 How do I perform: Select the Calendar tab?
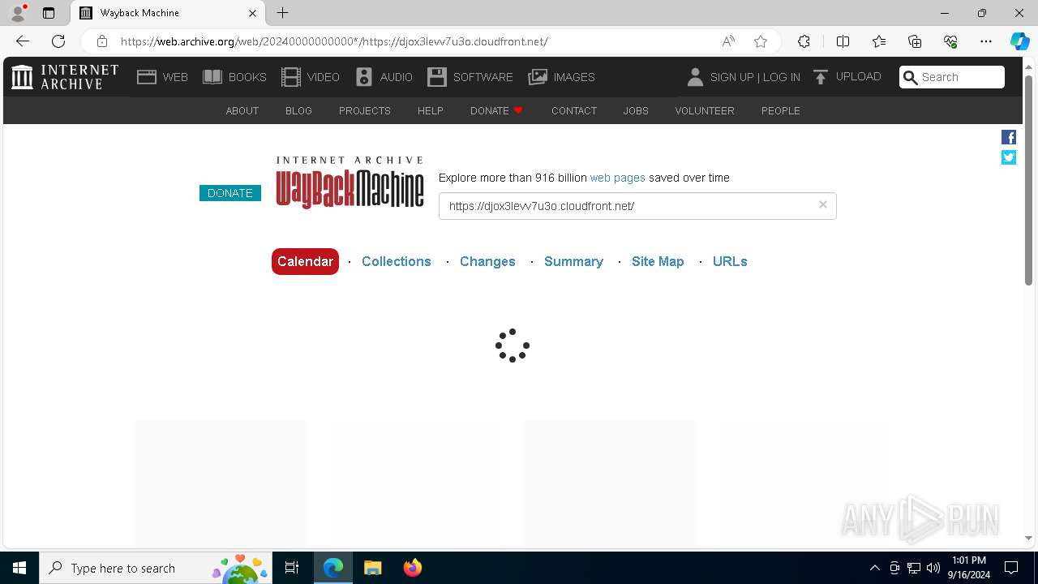305,261
